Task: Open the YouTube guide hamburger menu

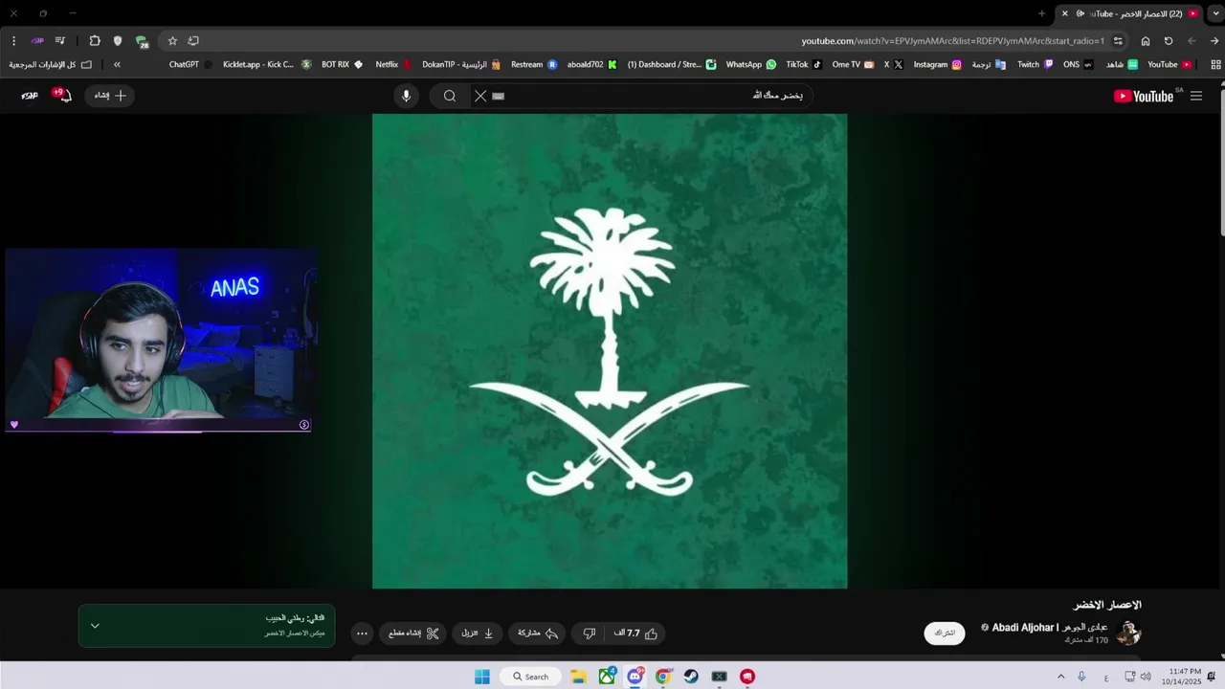Action: coord(1196,96)
